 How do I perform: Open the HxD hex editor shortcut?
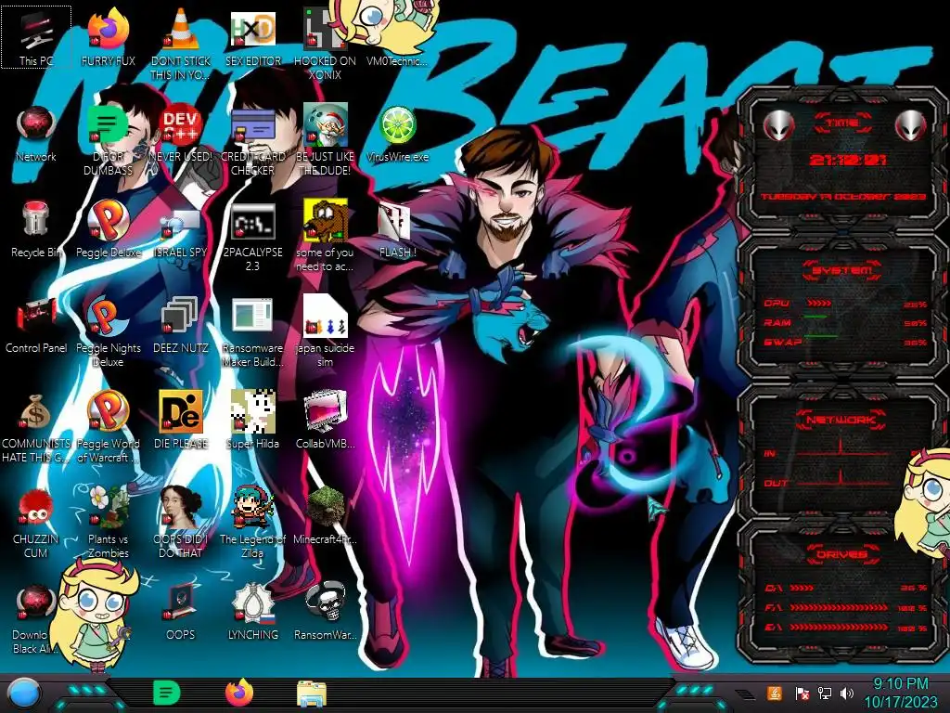253,37
